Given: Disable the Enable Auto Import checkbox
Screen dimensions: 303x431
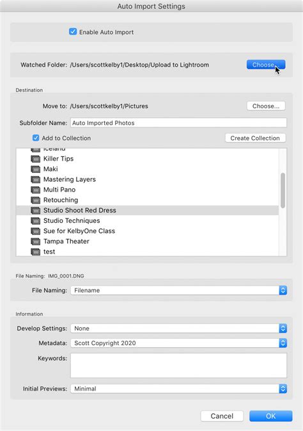Looking at the screenshot, I should (73, 31).
